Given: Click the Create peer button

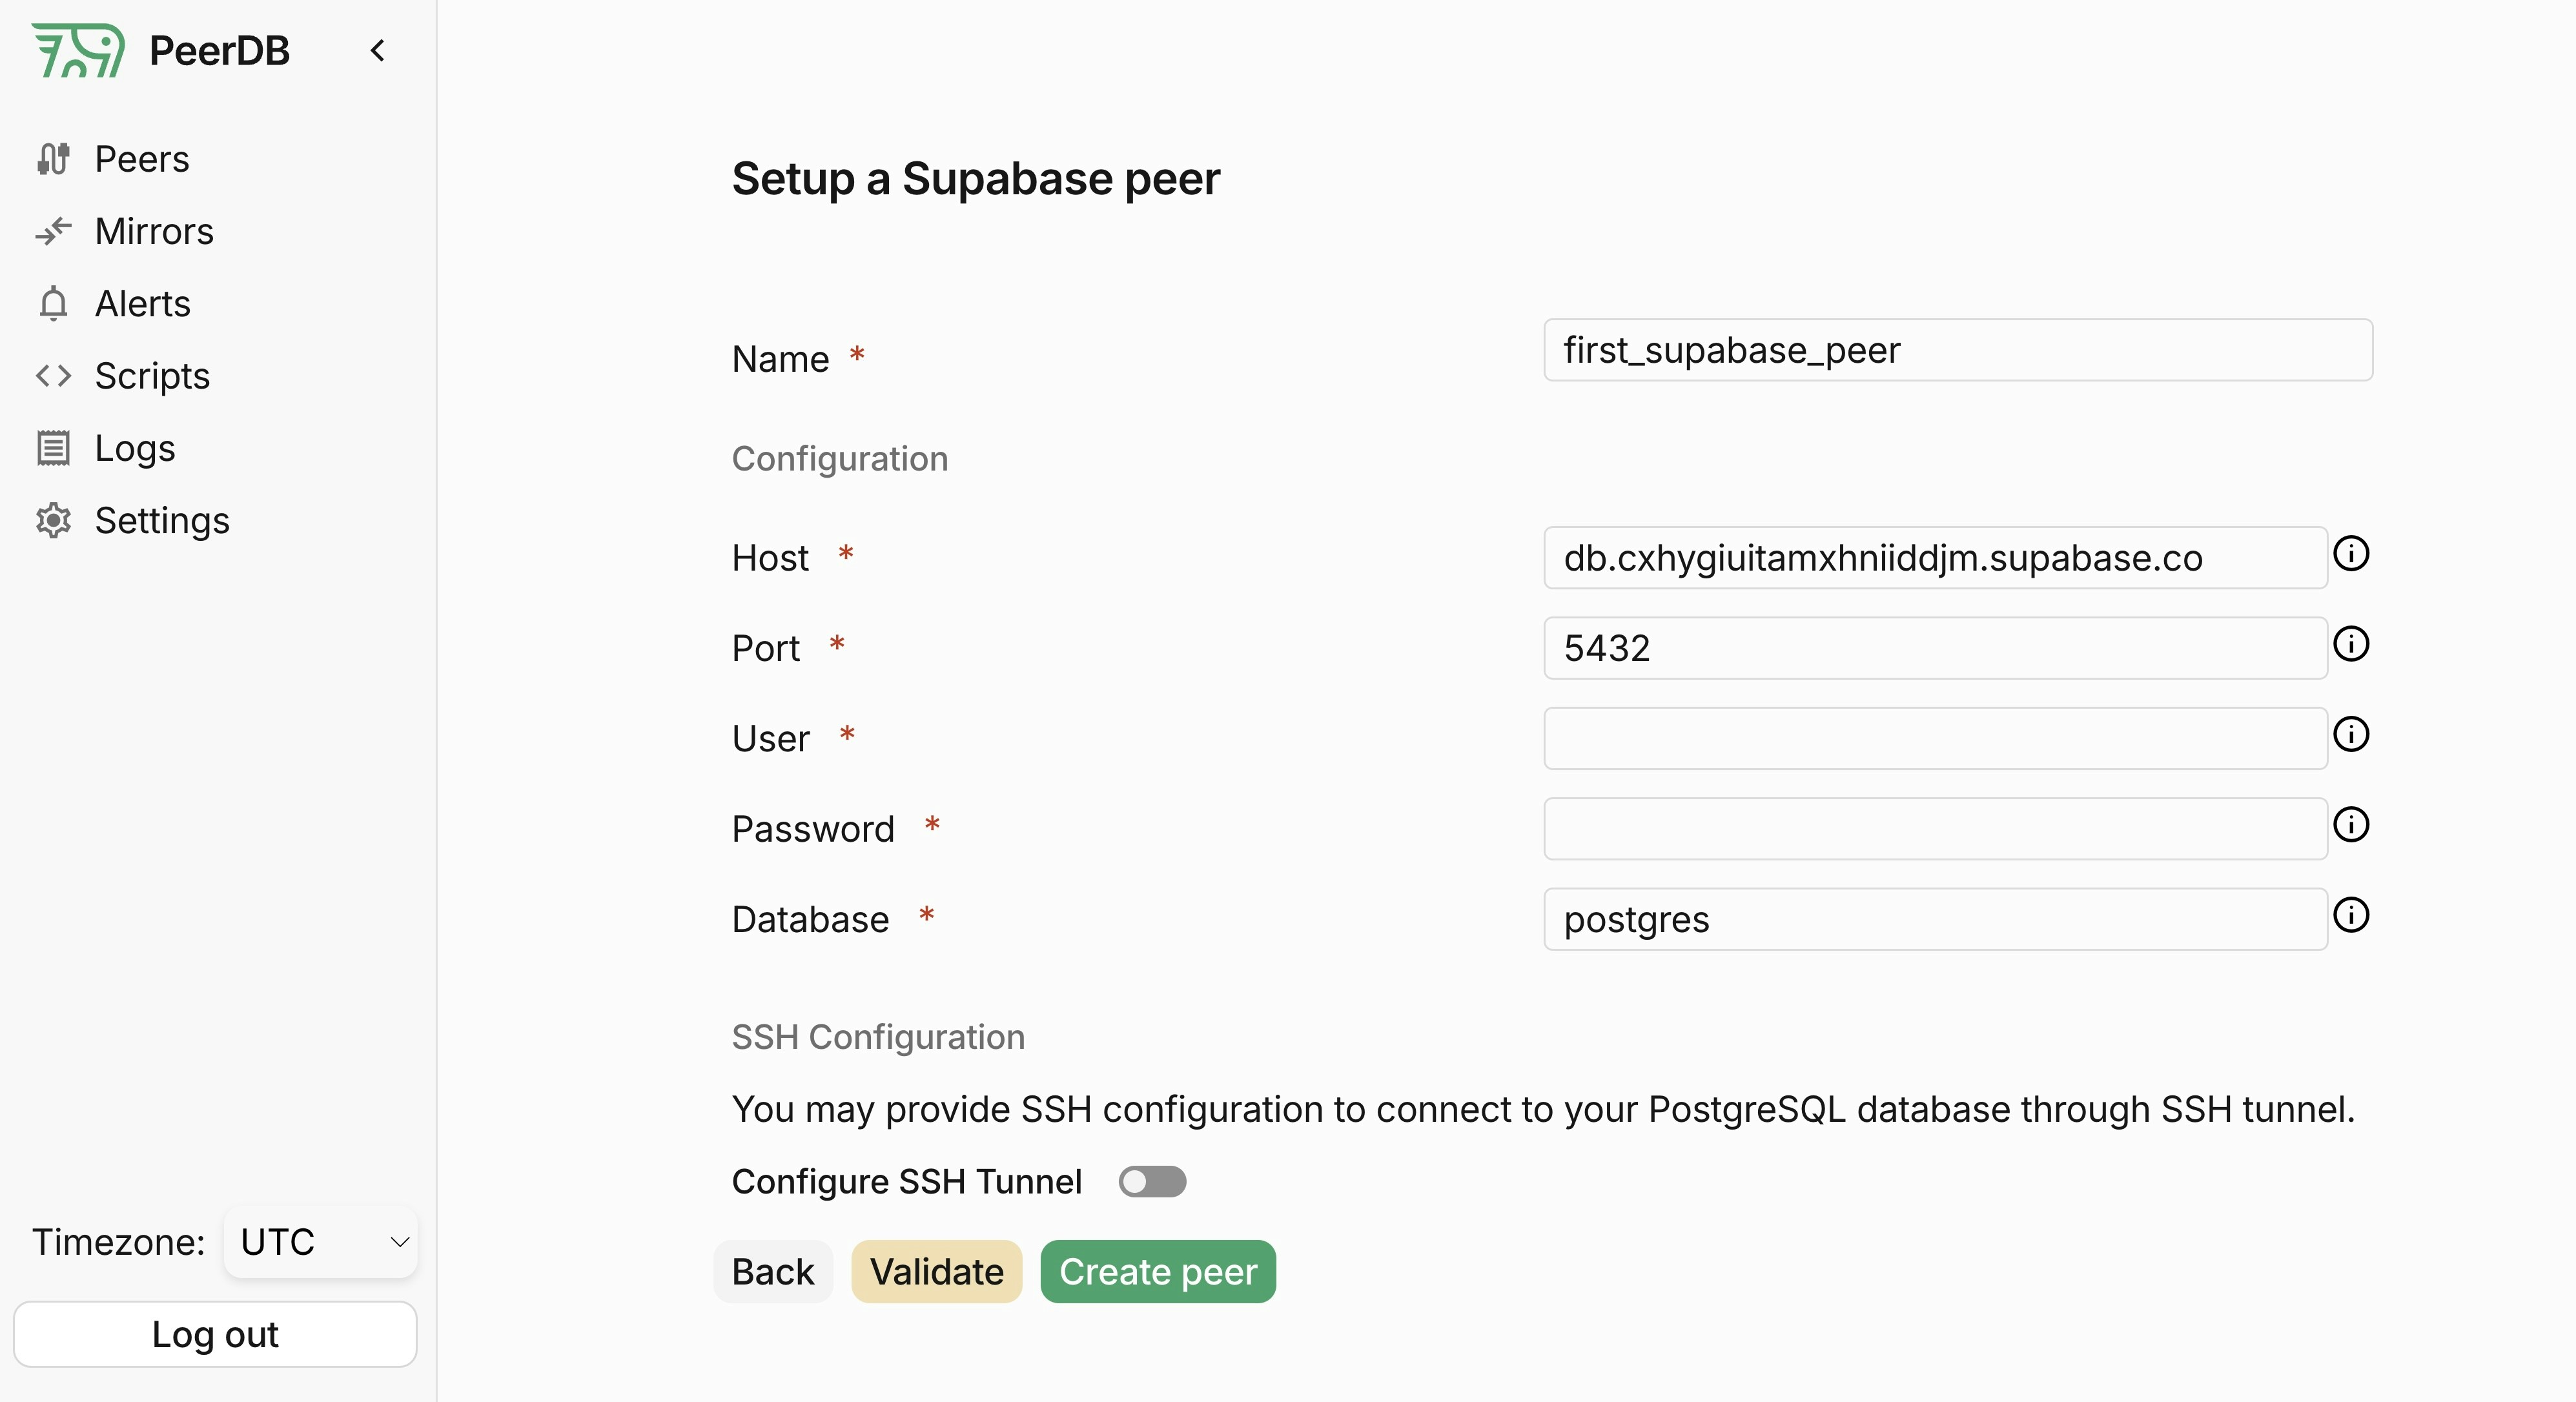Looking at the screenshot, I should (x=1157, y=1272).
